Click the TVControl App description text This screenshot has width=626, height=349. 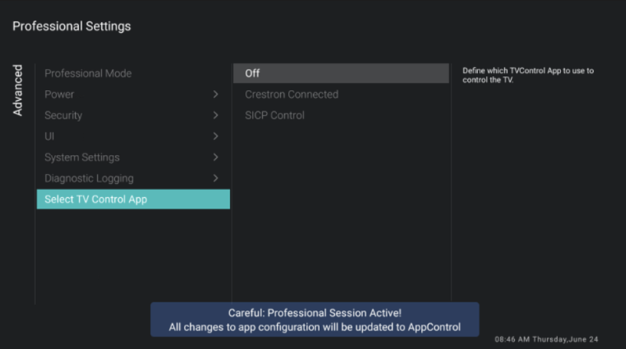click(528, 75)
